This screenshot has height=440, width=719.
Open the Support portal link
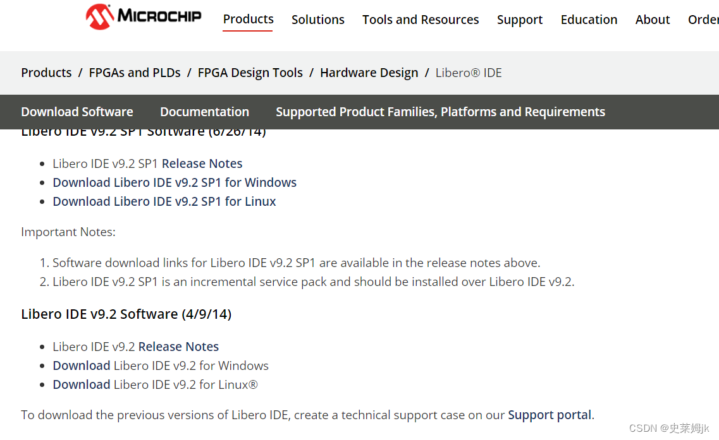(550, 415)
